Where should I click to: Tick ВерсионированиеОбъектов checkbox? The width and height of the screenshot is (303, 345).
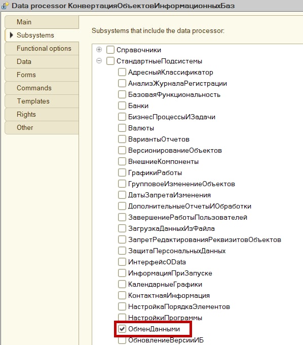point(122,150)
